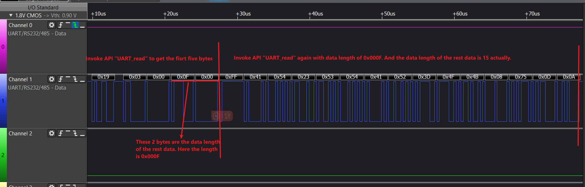
Task: Open Channel 1 settings gear
Action: 51,79
